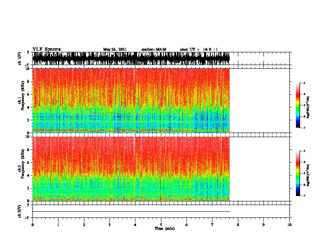Click the "4" kHz tick on ch.1 frequency axis
Image resolution: width=326 pixels, height=252 pixels.
click(28, 107)
